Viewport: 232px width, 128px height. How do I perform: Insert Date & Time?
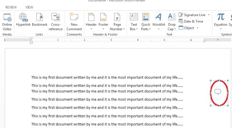191,21
